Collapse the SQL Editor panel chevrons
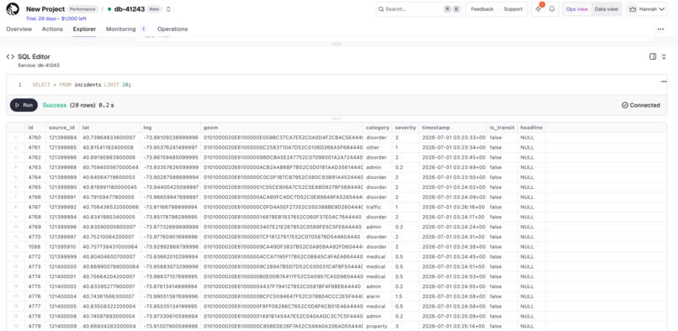Screen dimensions: 678x331 (664, 56)
